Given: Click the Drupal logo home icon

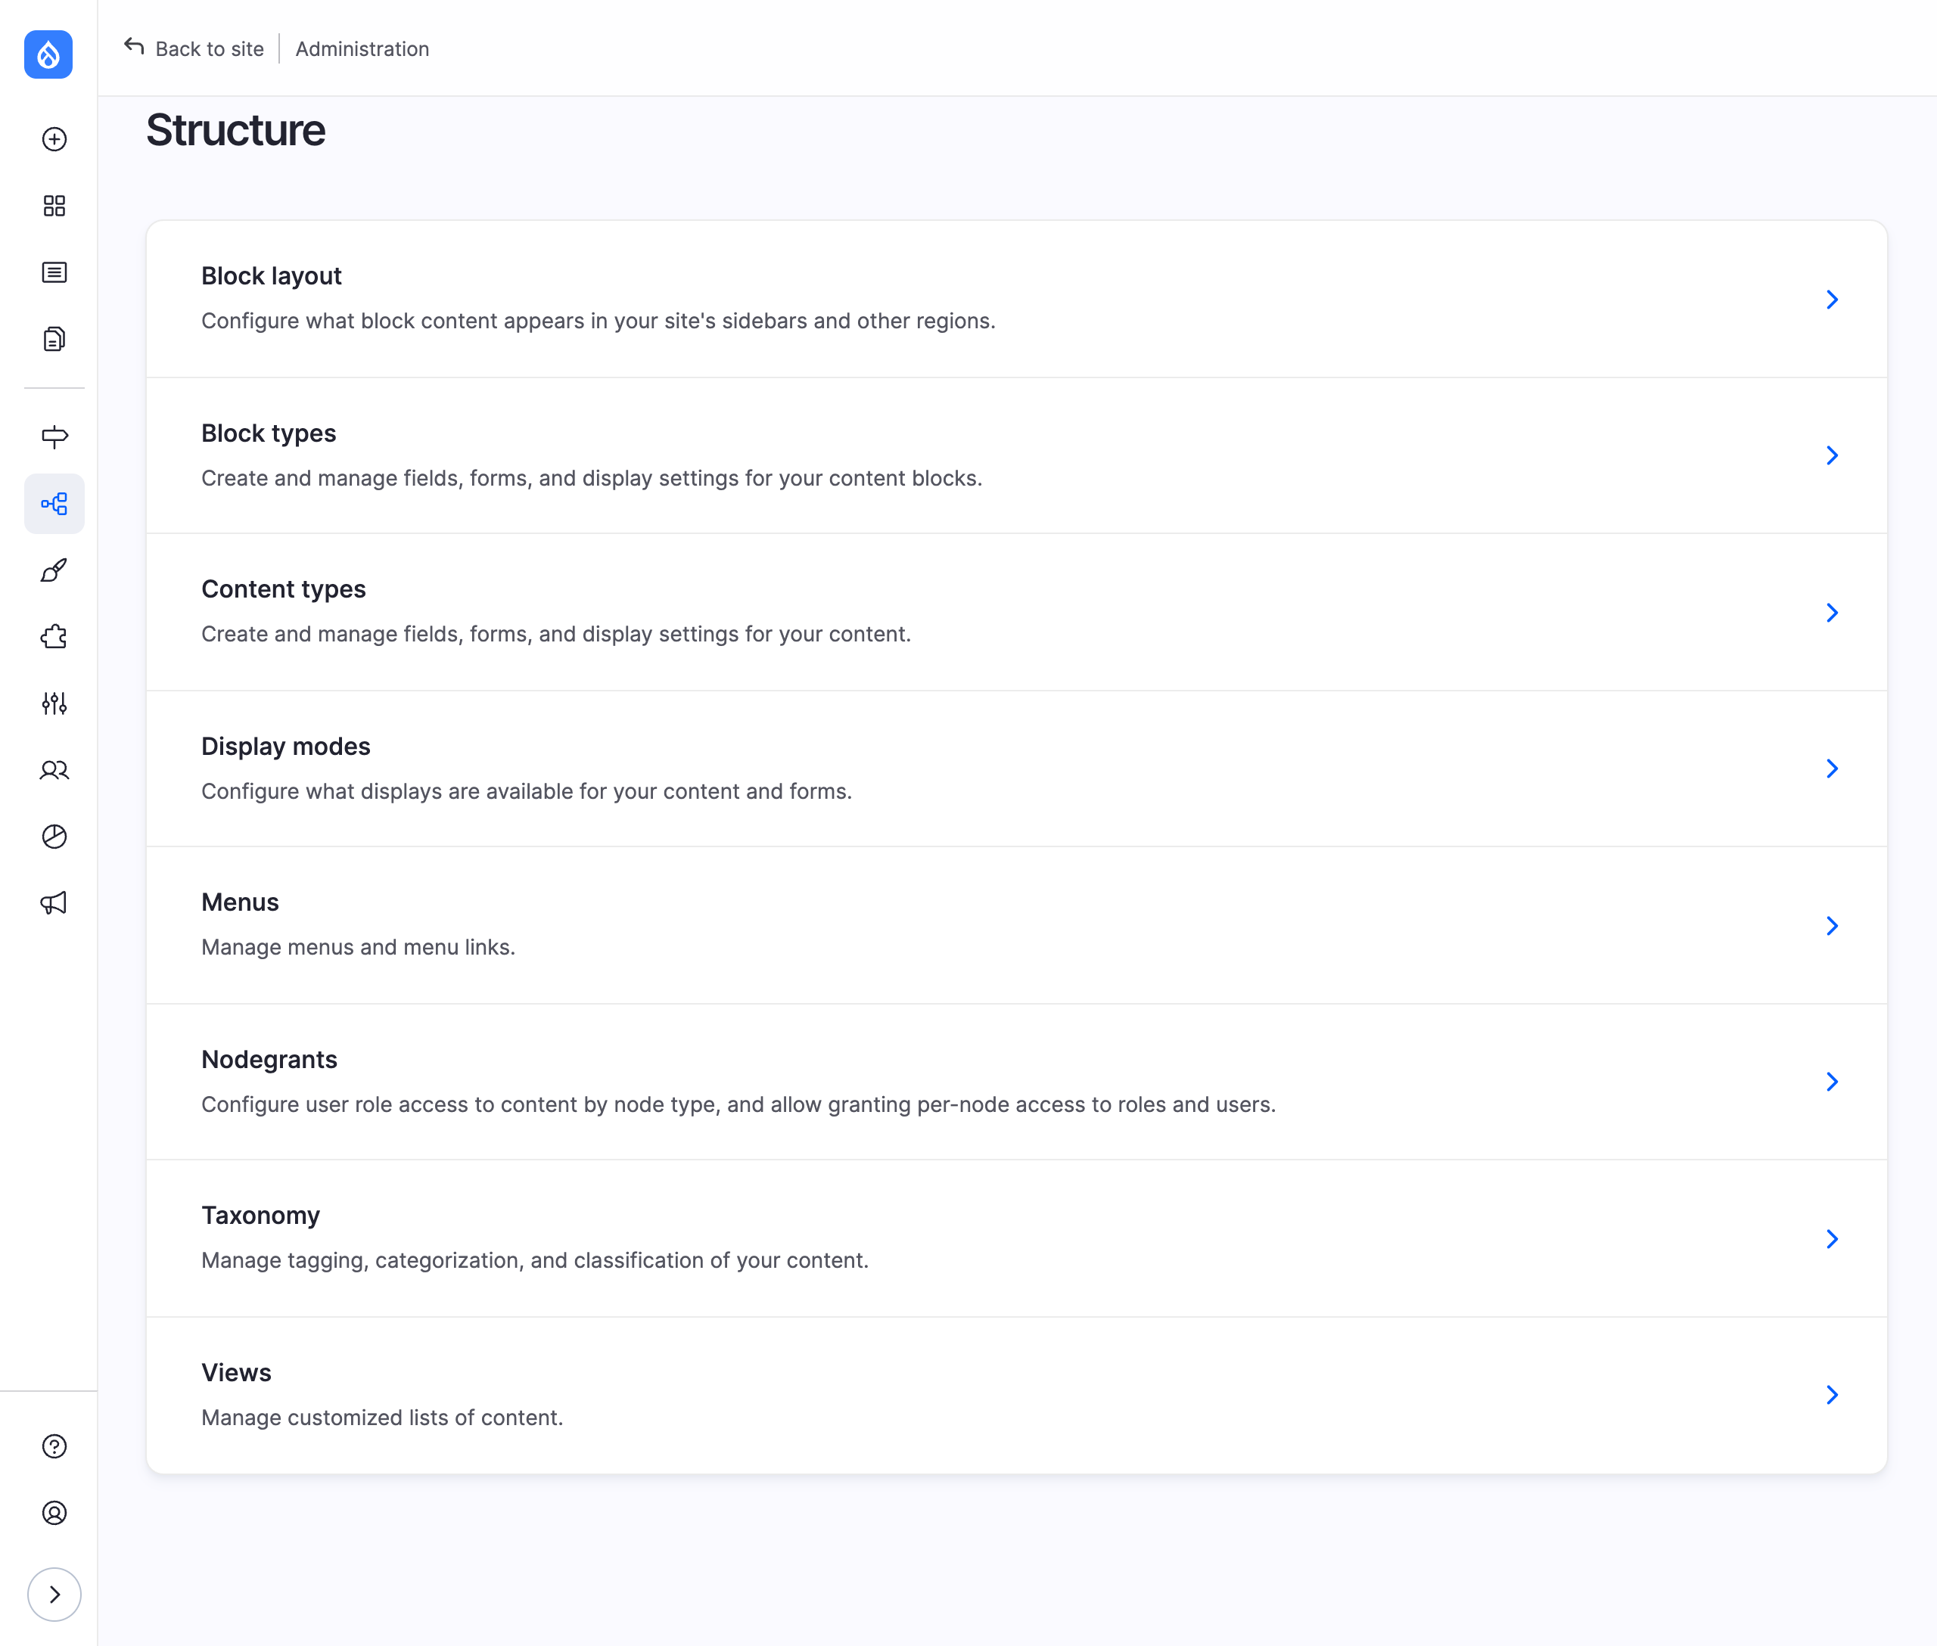Looking at the screenshot, I should [x=48, y=54].
